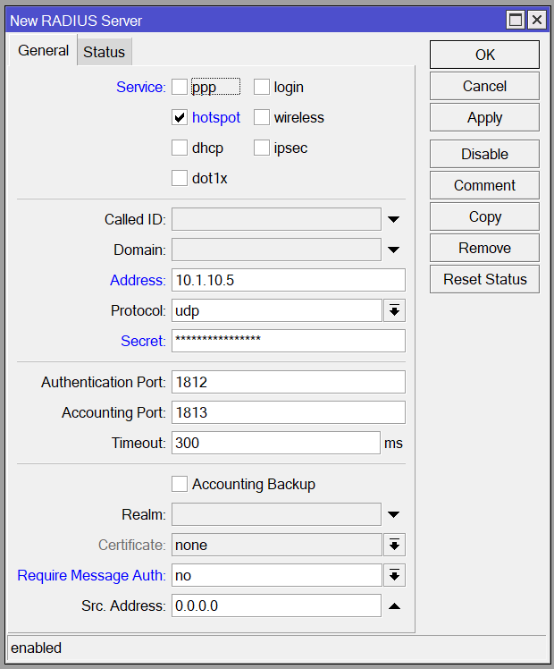Click the Certificate none value field

tap(277, 545)
